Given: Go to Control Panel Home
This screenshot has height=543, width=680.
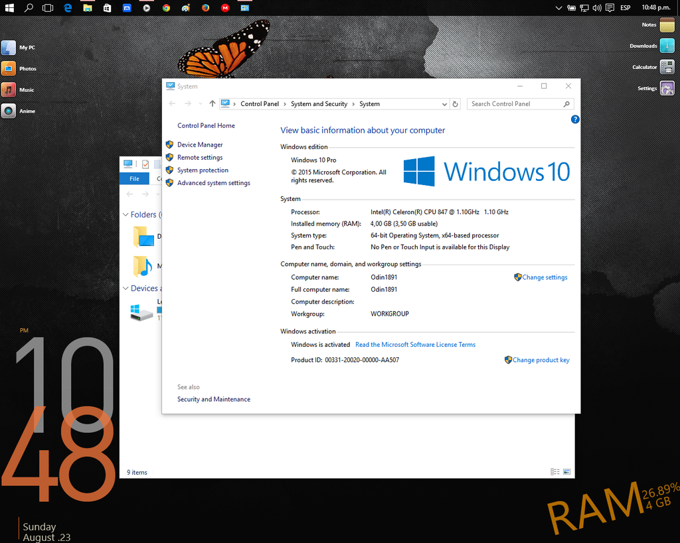Looking at the screenshot, I should pyautogui.click(x=206, y=125).
